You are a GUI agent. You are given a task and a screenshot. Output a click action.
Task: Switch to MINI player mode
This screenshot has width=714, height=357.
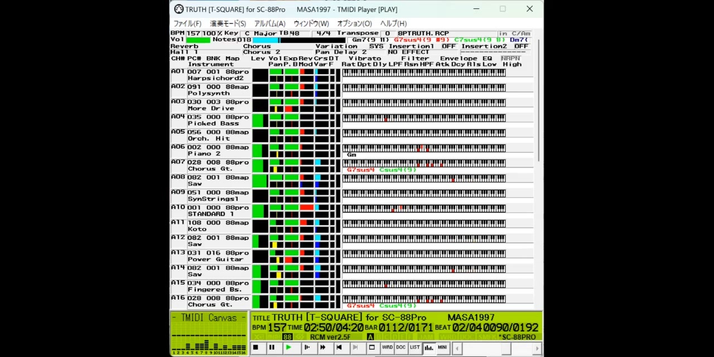tap(442, 348)
